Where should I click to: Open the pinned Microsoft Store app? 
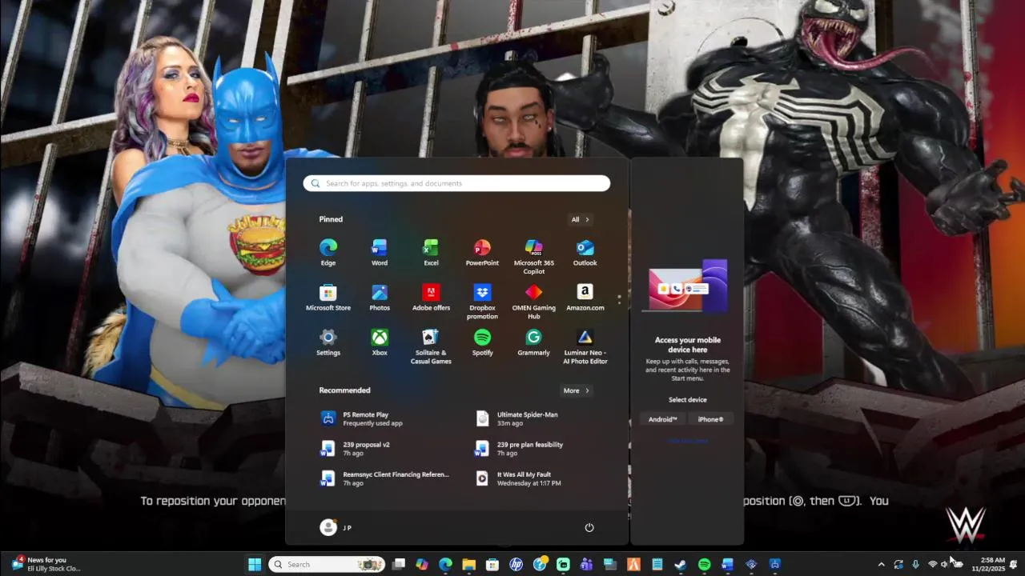(328, 297)
